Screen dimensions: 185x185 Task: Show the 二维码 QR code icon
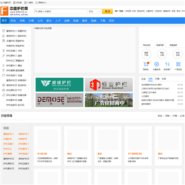pos(25,3)
